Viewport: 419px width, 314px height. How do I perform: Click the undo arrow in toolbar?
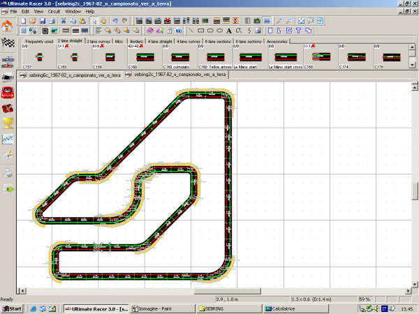114,21
